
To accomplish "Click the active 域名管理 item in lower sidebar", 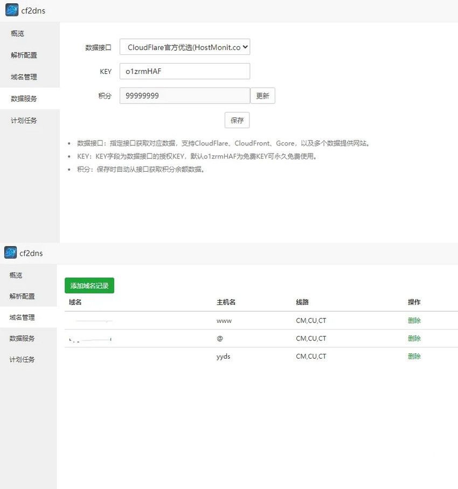I will 22,317.
